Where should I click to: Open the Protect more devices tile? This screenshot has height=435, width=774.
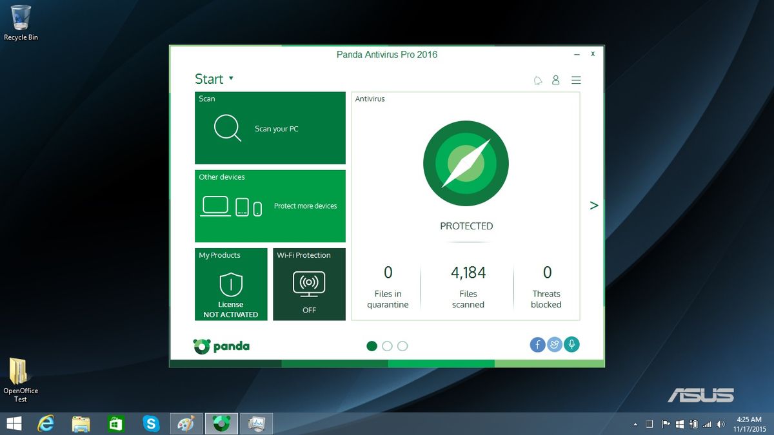pos(270,206)
